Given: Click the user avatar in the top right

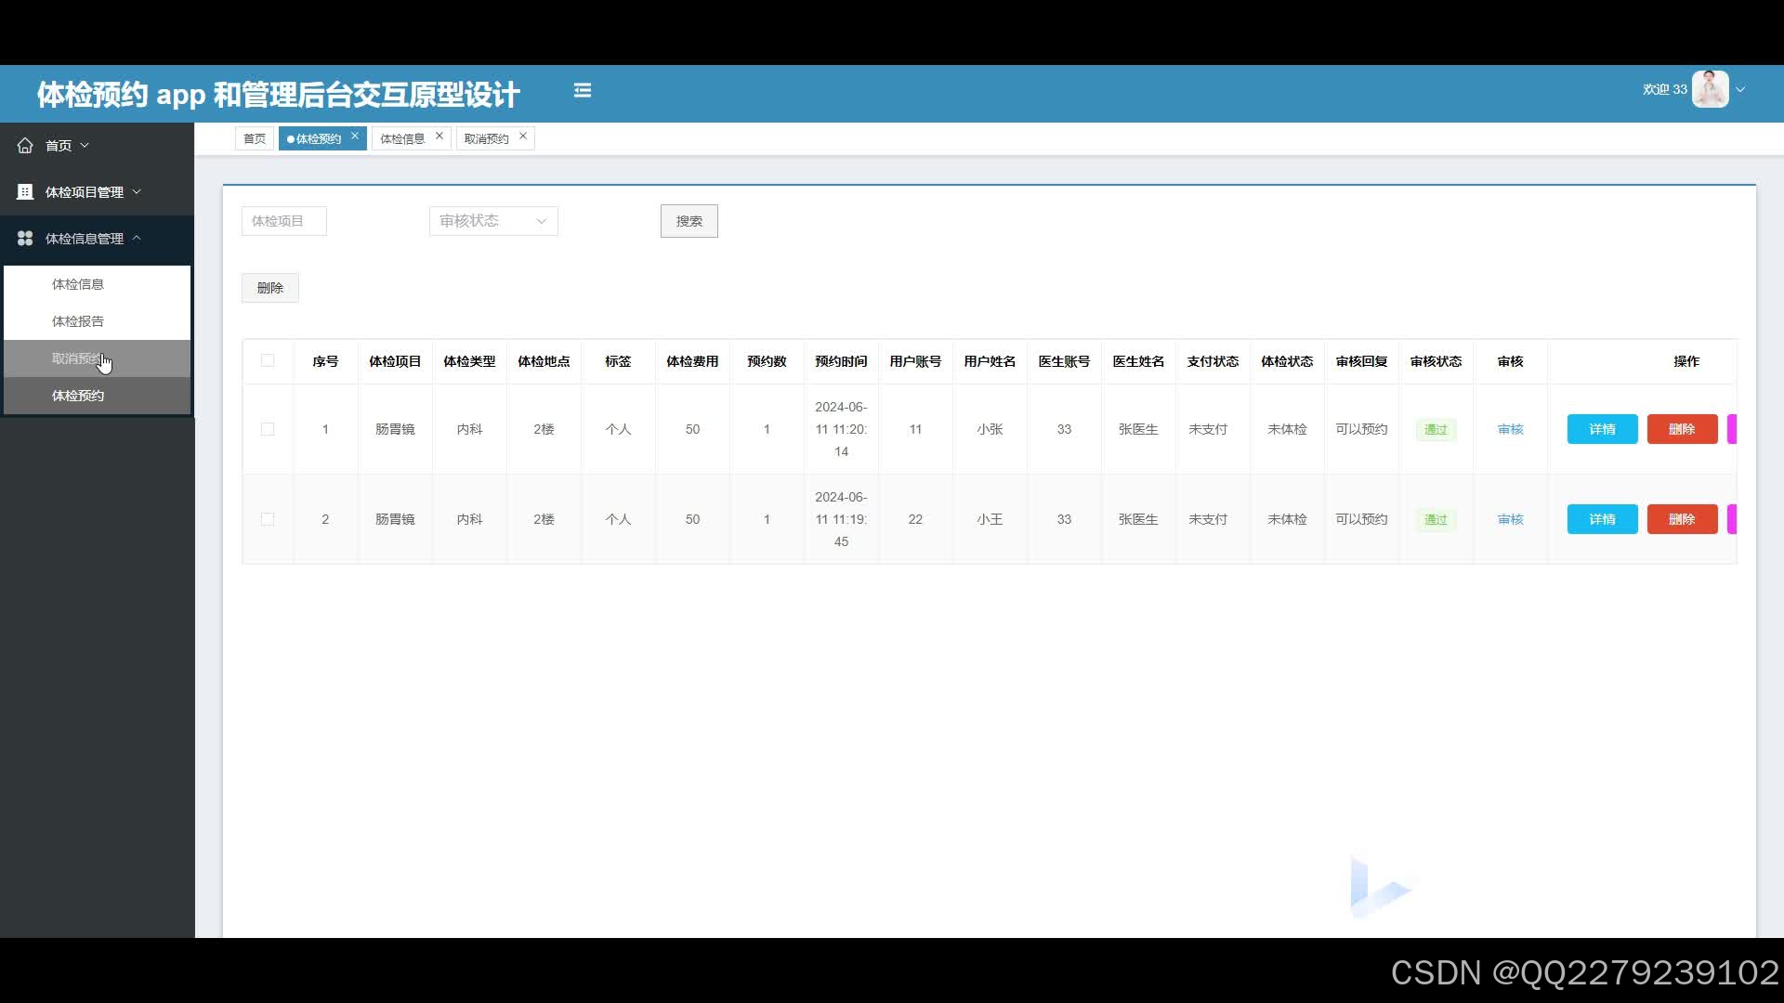Looking at the screenshot, I should tap(1711, 88).
